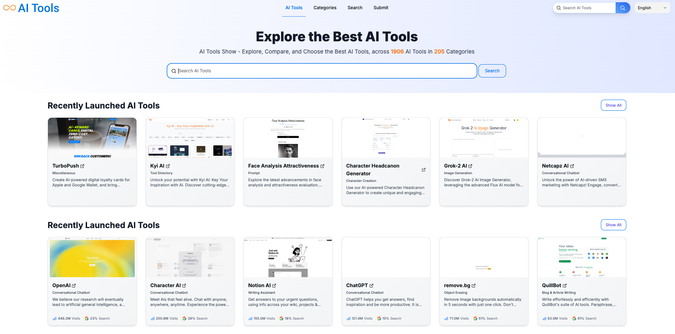This screenshot has width=675, height=334.
Task: Click the AI Tools brand name text
Action: tap(38, 8)
